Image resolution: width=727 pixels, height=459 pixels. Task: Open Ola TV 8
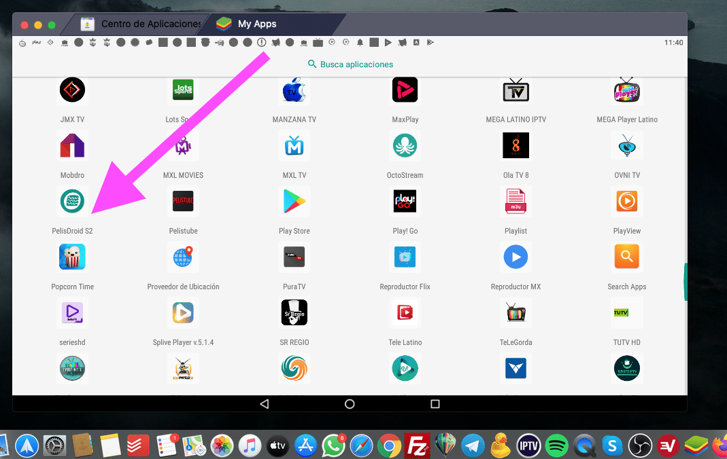[515, 145]
